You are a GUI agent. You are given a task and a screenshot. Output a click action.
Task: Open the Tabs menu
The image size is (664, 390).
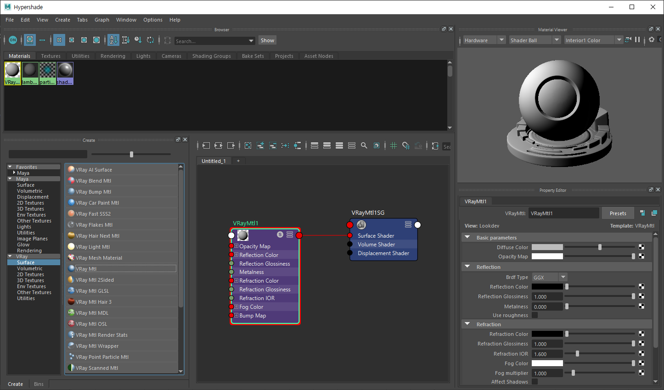pos(82,20)
